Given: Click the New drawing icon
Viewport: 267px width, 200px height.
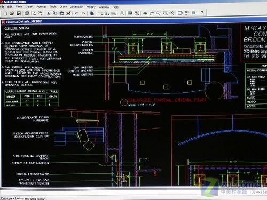Looking at the screenshot, I should point(5,13).
